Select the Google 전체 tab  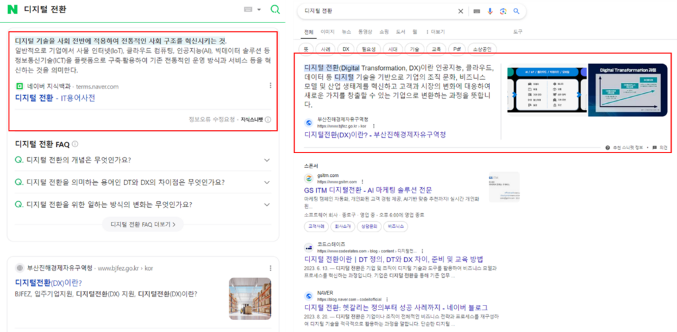pyautogui.click(x=309, y=32)
